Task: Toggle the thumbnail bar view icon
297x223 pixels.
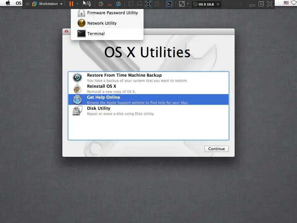Action: pyautogui.click(x=140, y=4)
